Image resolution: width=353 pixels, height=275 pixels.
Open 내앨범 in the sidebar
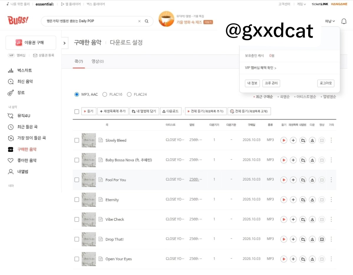click(x=22, y=172)
